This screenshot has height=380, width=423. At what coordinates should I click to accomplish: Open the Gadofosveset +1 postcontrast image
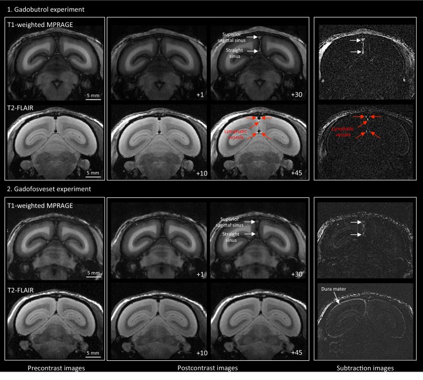click(159, 241)
